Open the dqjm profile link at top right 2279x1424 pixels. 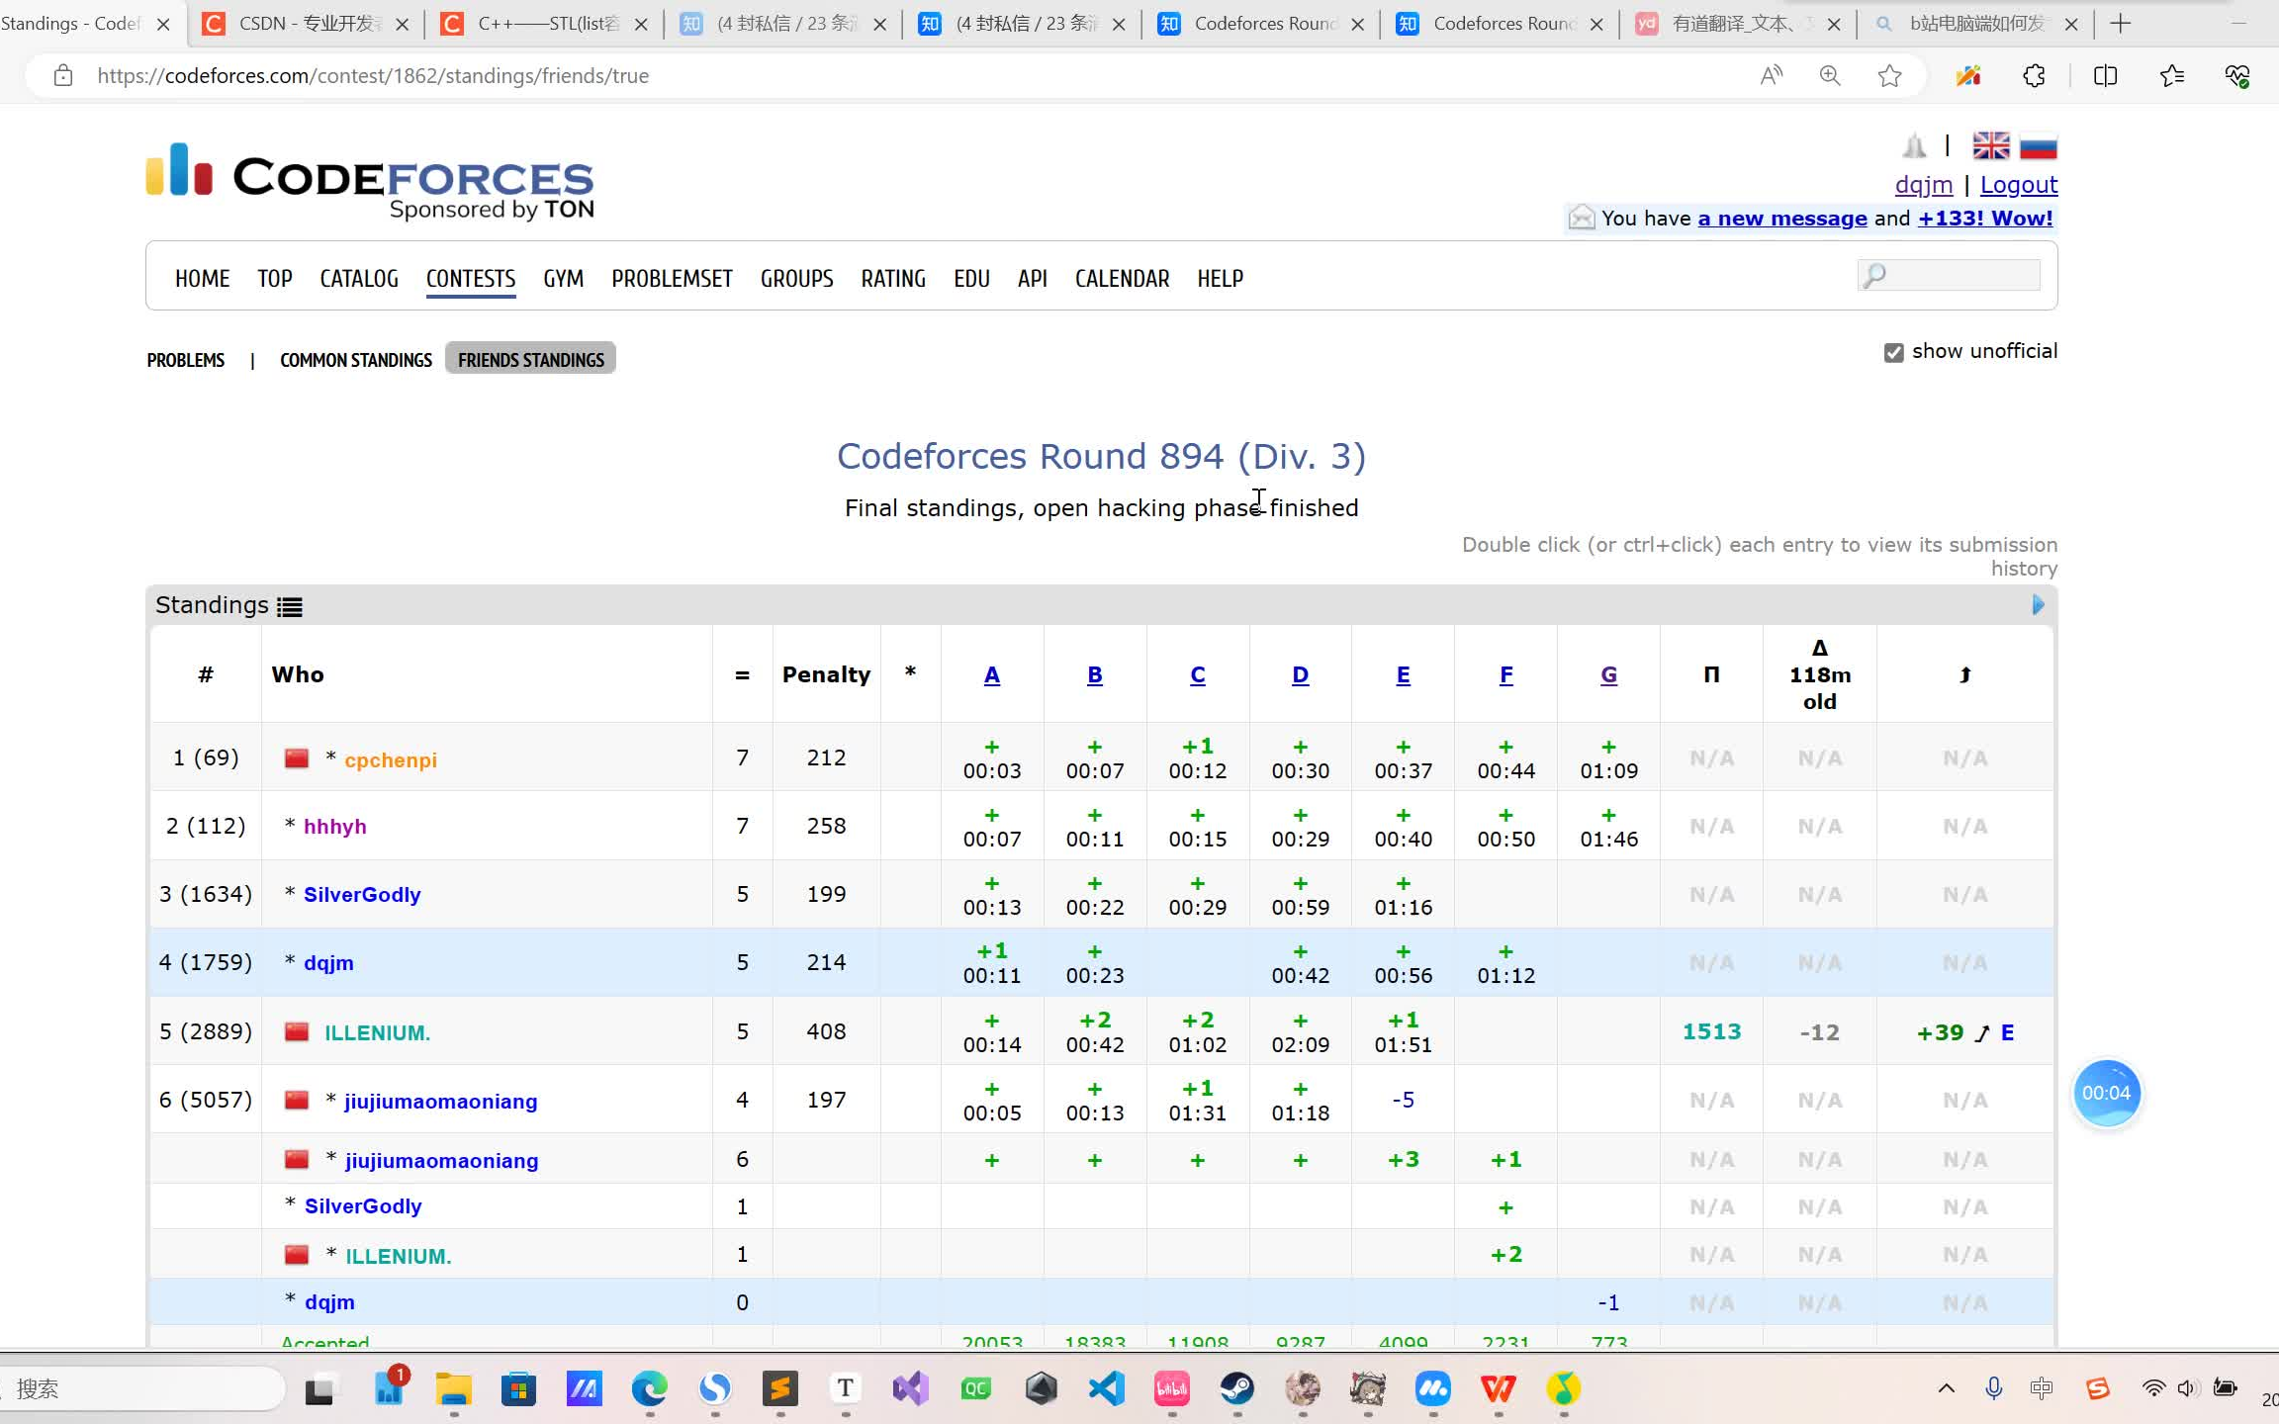pos(1923,185)
